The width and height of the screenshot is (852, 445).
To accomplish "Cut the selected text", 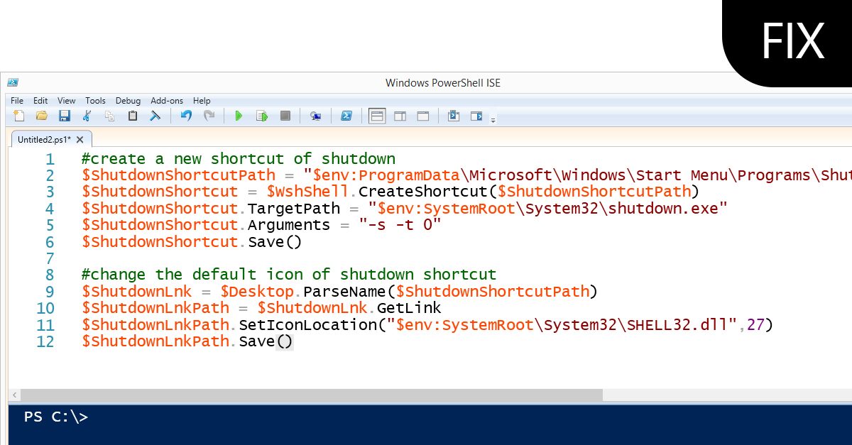I will (x=87, y=115).
